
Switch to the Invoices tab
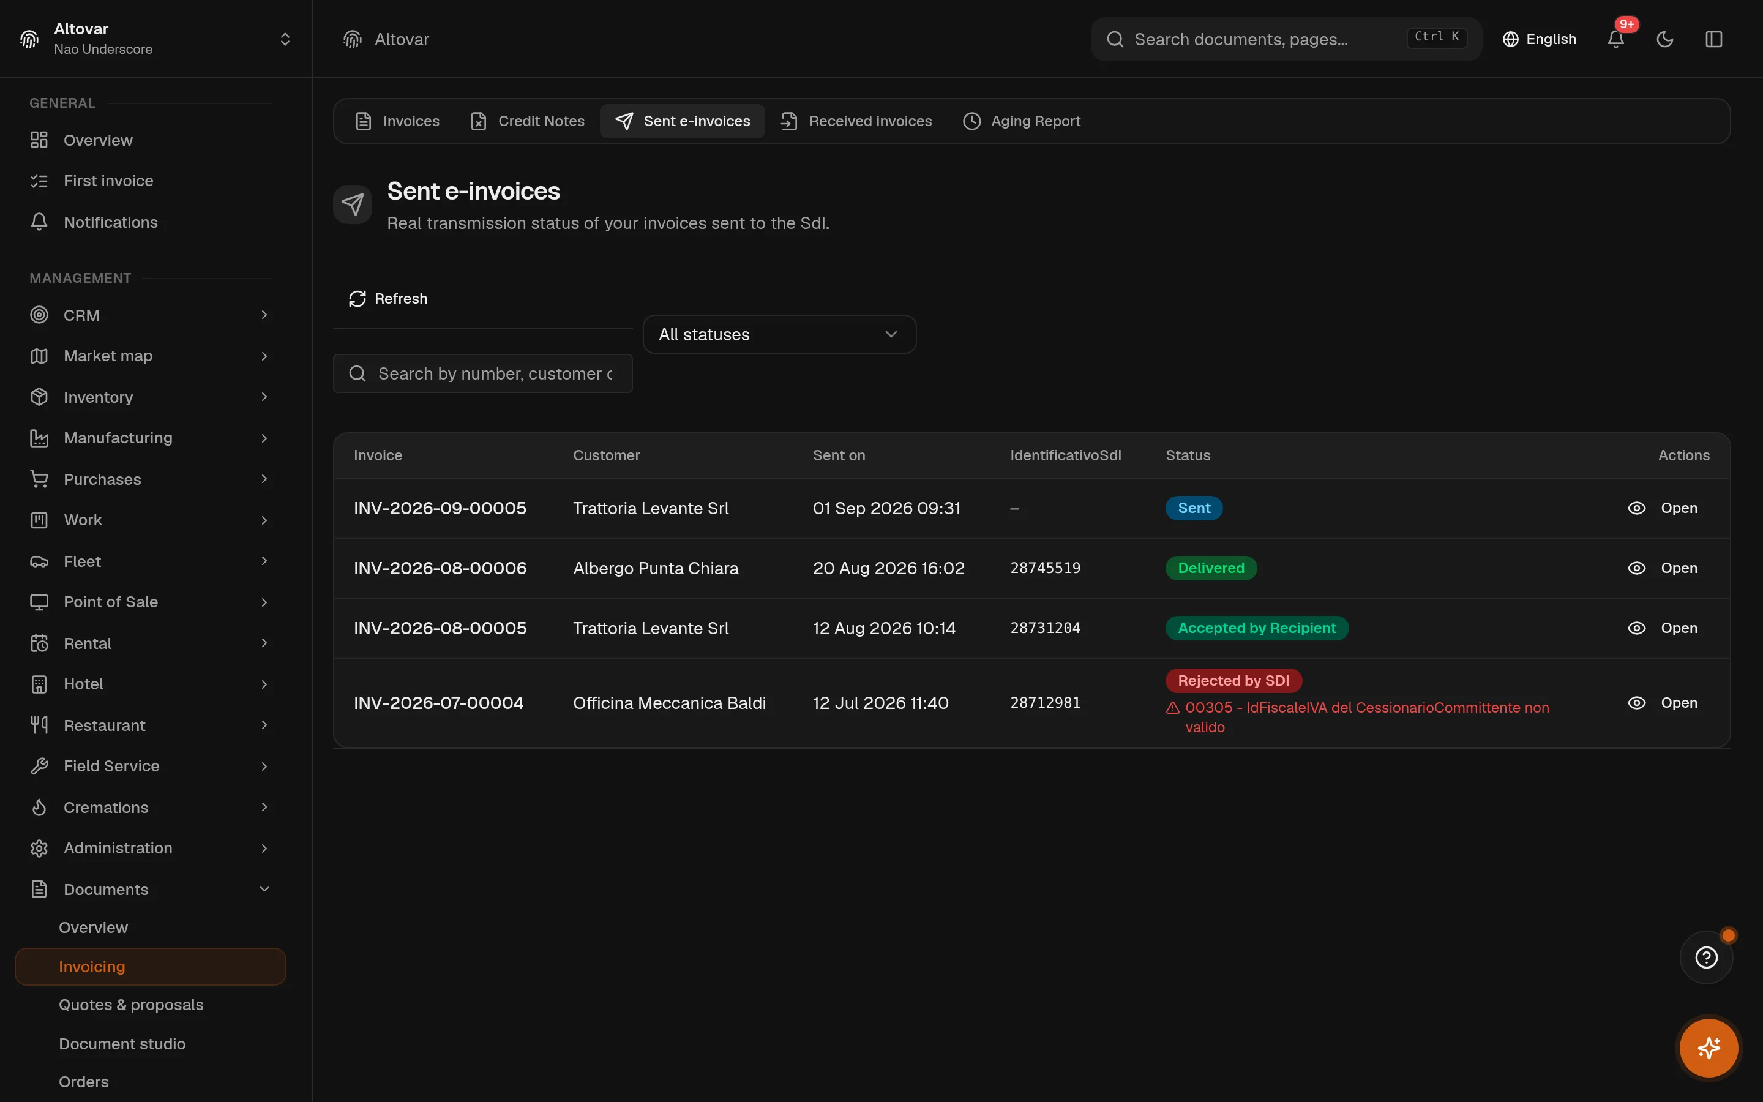[397, 121]
